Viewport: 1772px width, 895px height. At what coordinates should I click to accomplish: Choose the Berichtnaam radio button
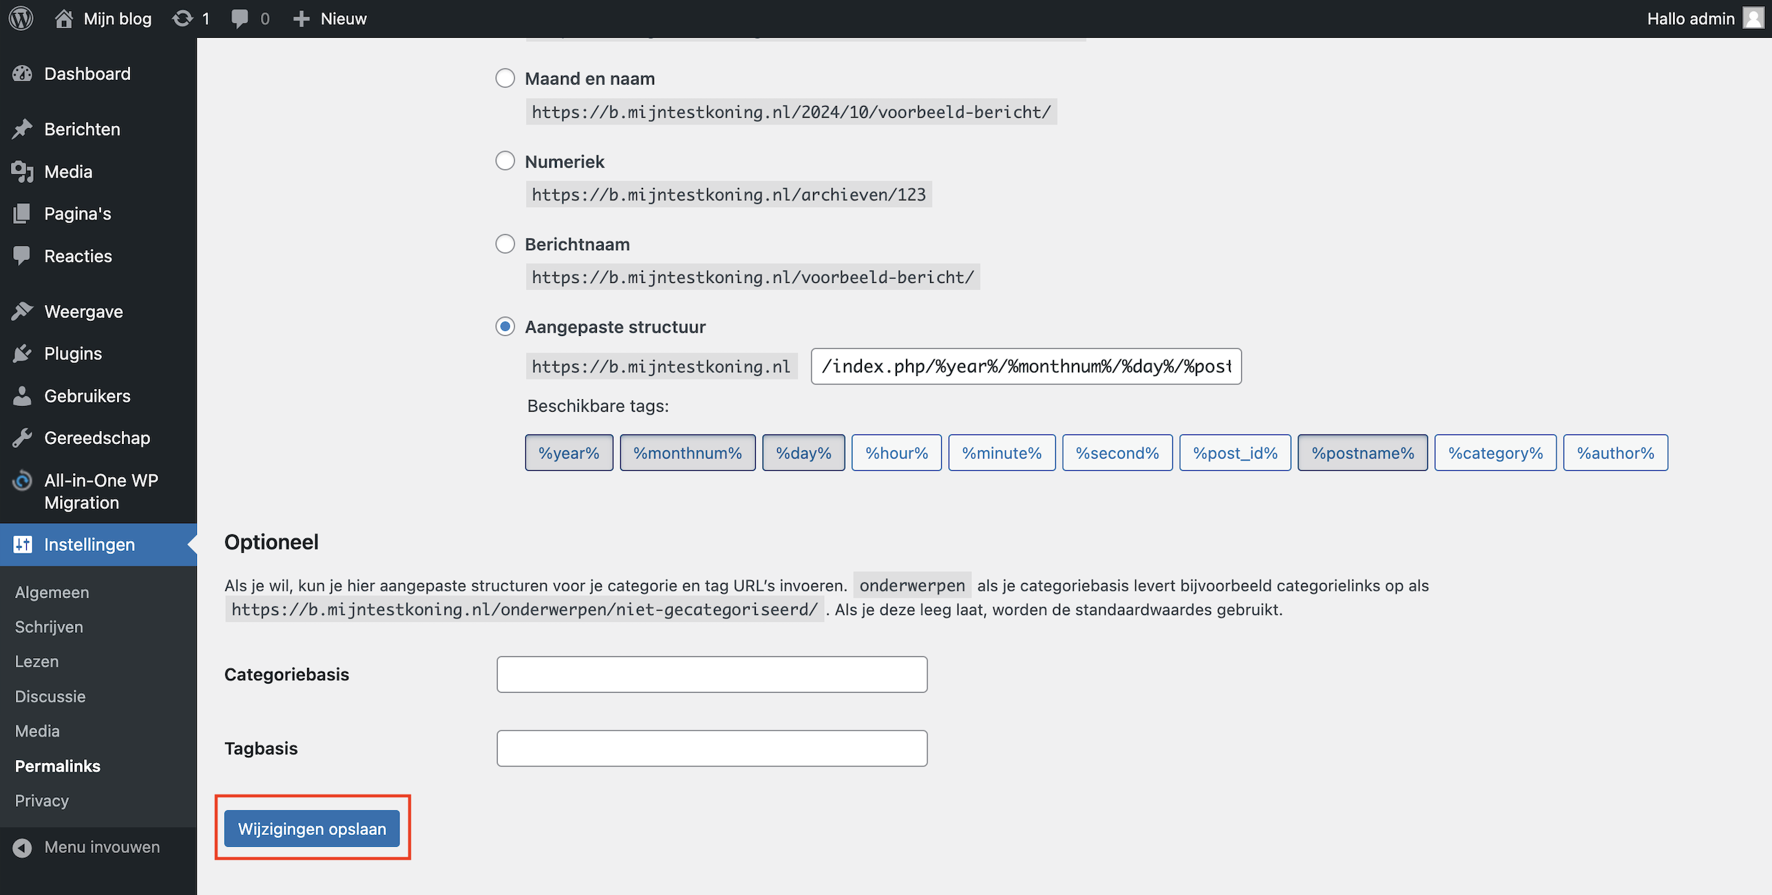505,244
